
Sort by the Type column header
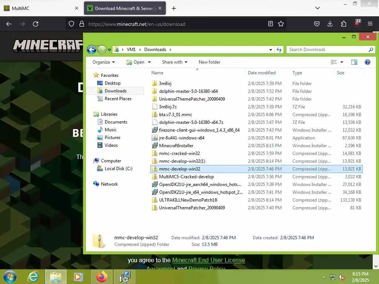pyautogui.click(x=297, y=73)
